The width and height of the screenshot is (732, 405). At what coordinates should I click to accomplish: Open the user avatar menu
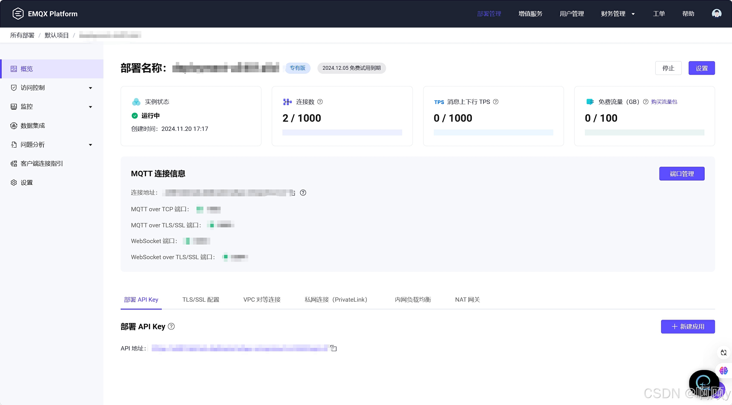tap(716, 13)
